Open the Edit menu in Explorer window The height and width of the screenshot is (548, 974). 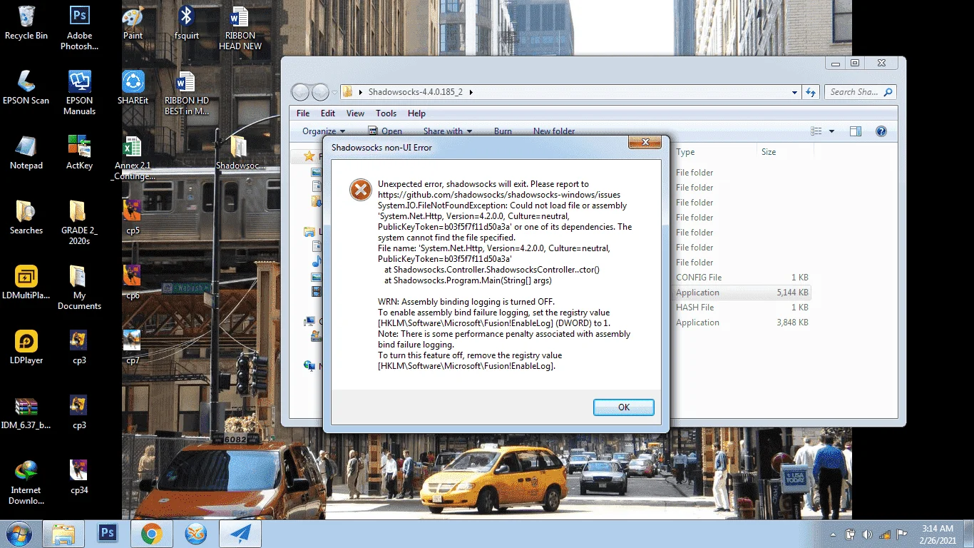pos(328,113)
